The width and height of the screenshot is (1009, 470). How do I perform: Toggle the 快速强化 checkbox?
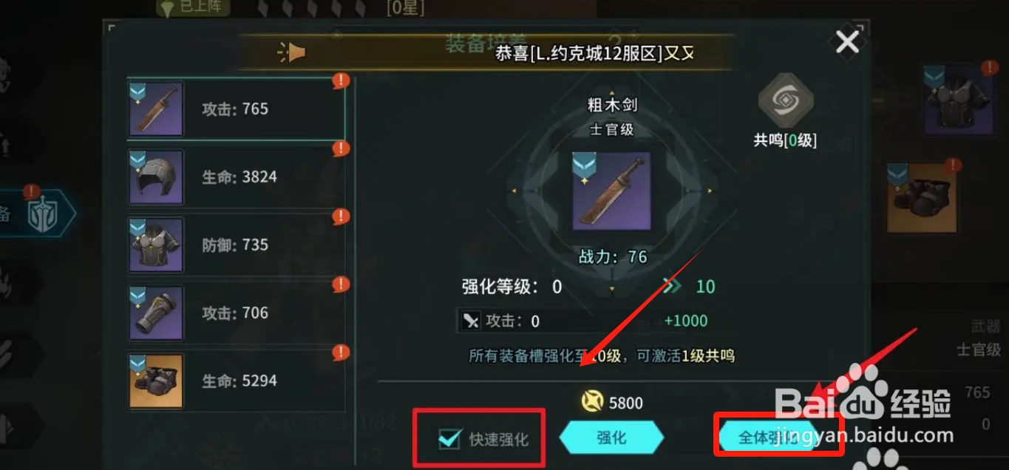tap(449, 438)
